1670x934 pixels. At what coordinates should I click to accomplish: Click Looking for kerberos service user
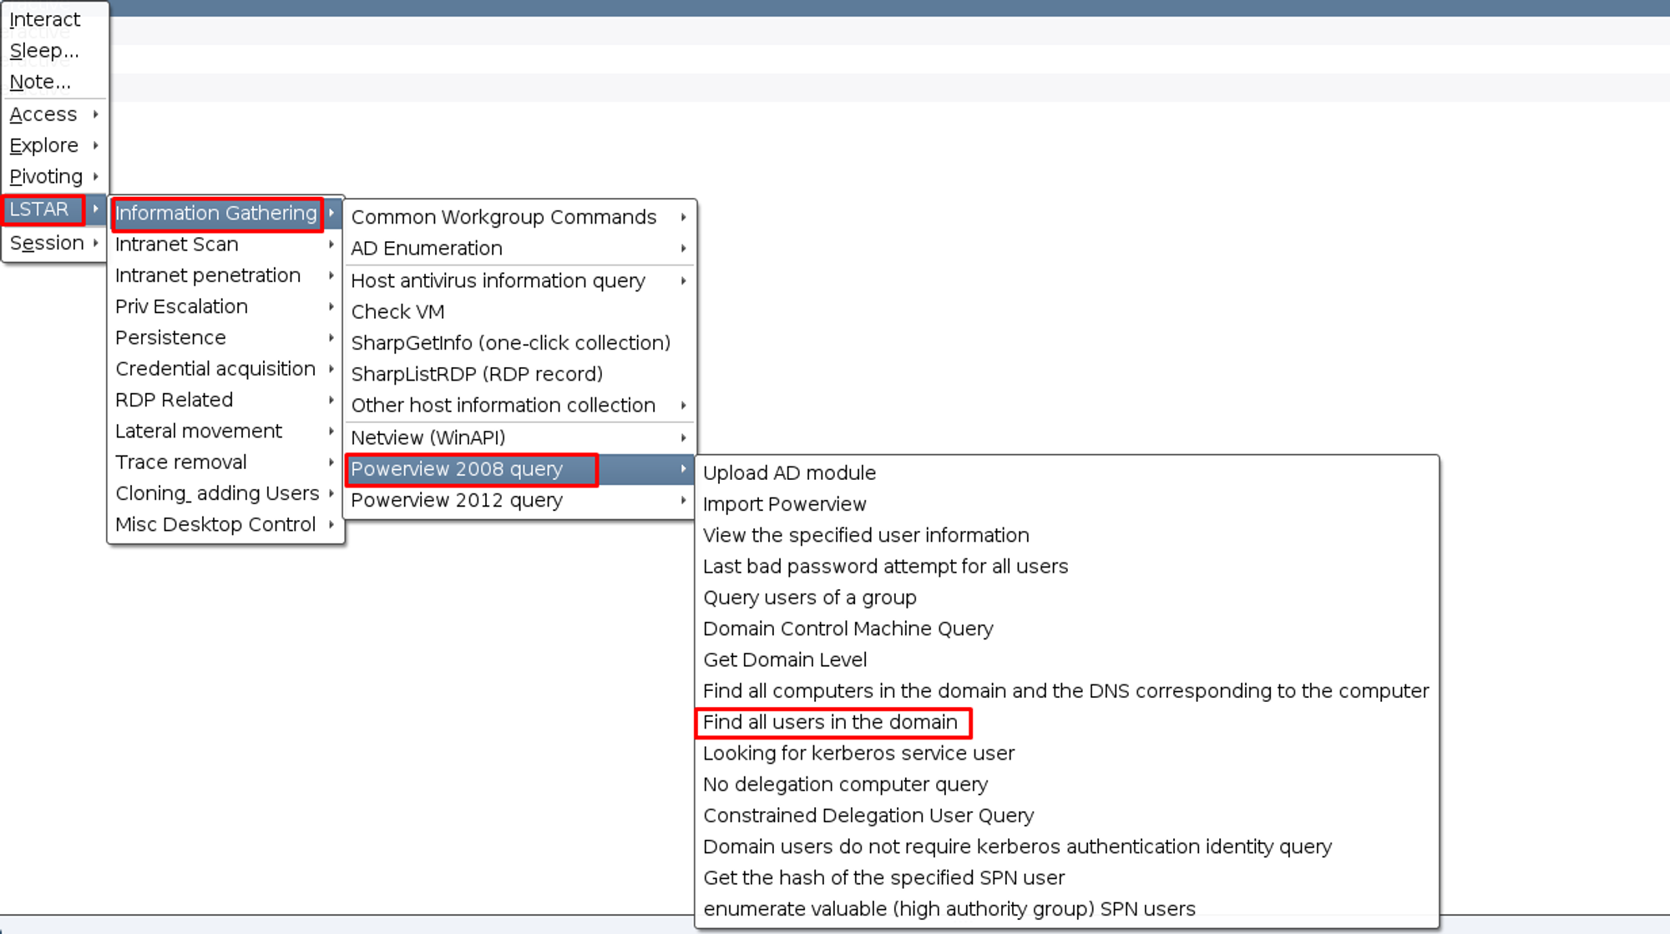tap(858, 753)
